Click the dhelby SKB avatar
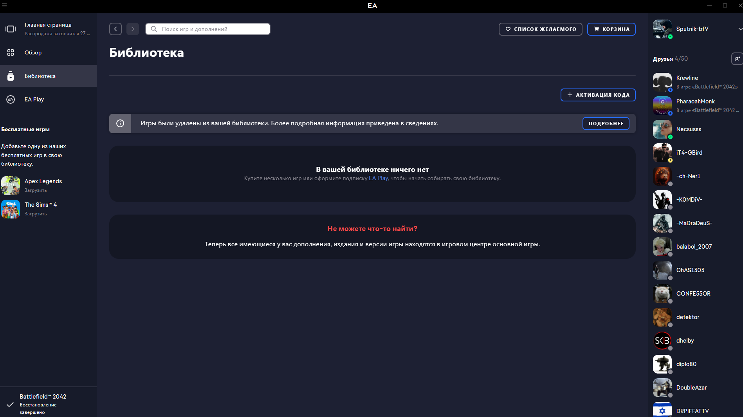743x417 pixels. pyautogui.click(x=662, y=341)
